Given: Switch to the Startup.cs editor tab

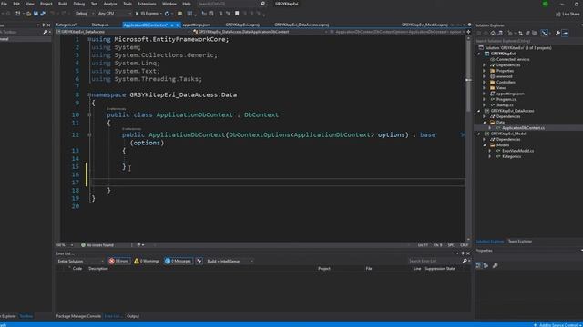Looking at the screenshot, I should 100,25.
